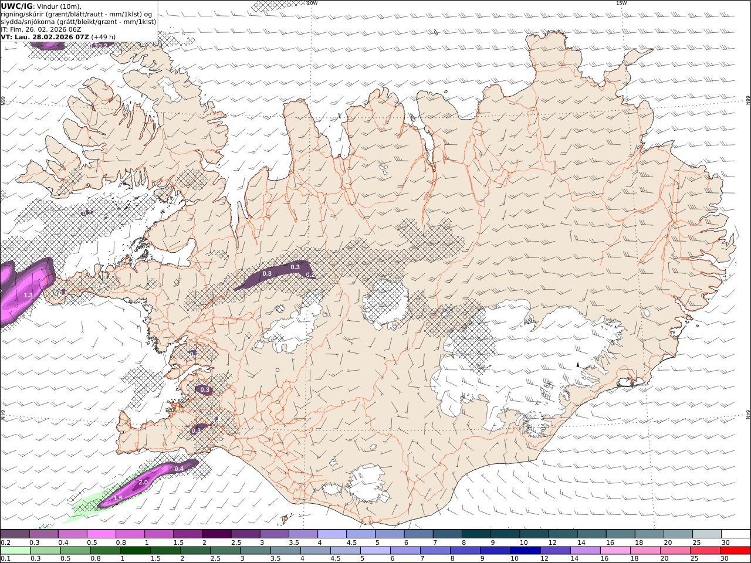
Task: Click bottom legend swatch between 0.5 and 0.8
Action: [x=76, y=550]
